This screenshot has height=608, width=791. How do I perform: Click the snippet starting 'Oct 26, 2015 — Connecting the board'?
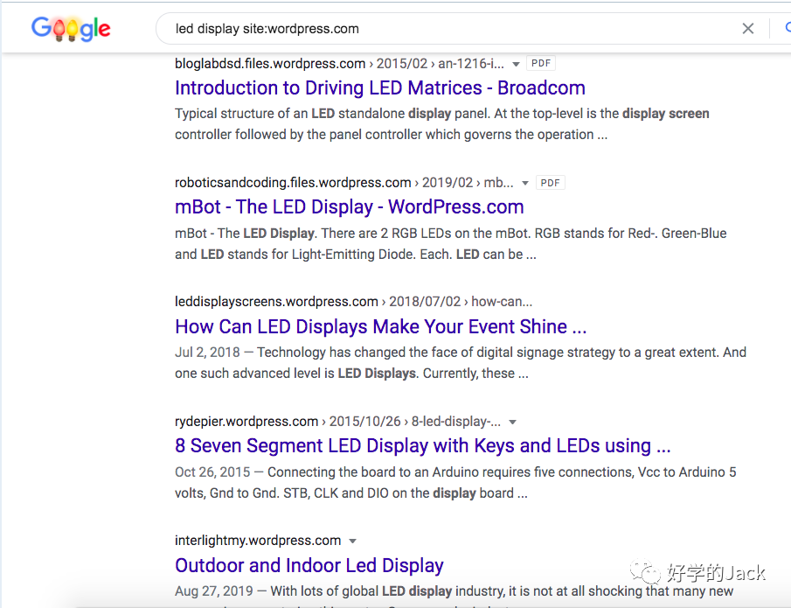[455, 483]
